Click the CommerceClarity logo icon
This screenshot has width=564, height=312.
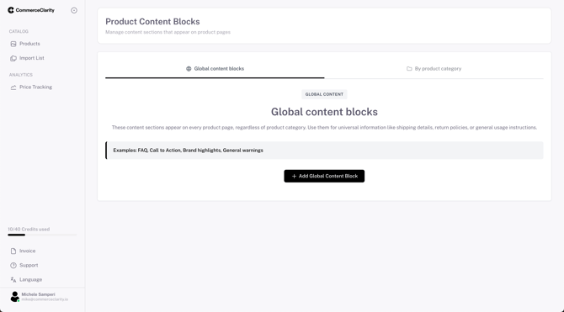click(x=11, y=10)
